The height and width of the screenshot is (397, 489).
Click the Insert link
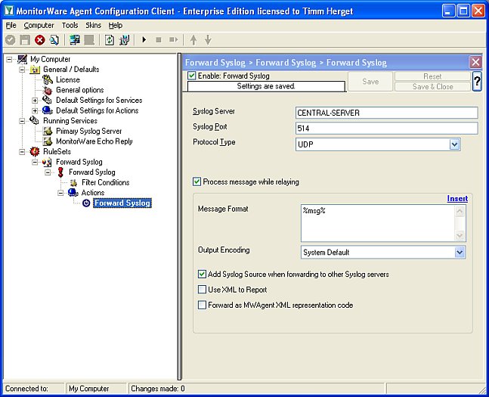[x=457, y=198]
